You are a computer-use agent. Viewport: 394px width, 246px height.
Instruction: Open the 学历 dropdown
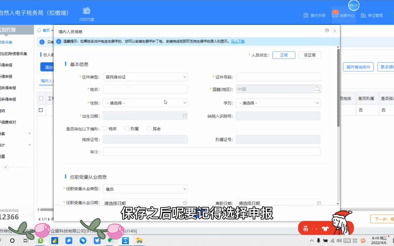(x=278, y=102)
